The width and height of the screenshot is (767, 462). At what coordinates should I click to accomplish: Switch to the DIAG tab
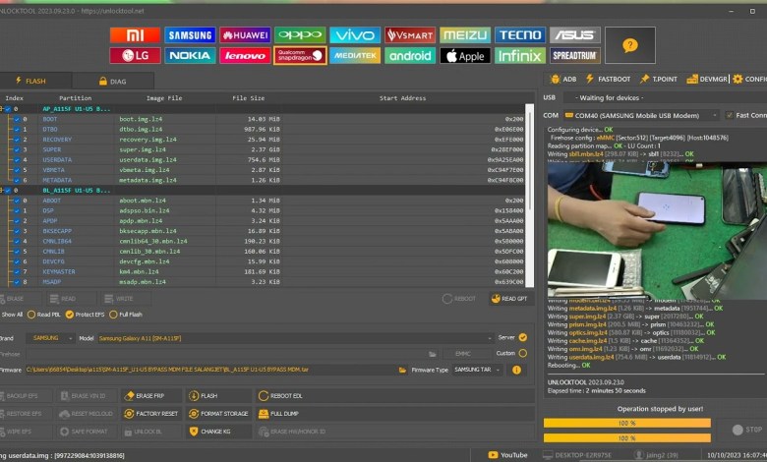coord(116,82)
